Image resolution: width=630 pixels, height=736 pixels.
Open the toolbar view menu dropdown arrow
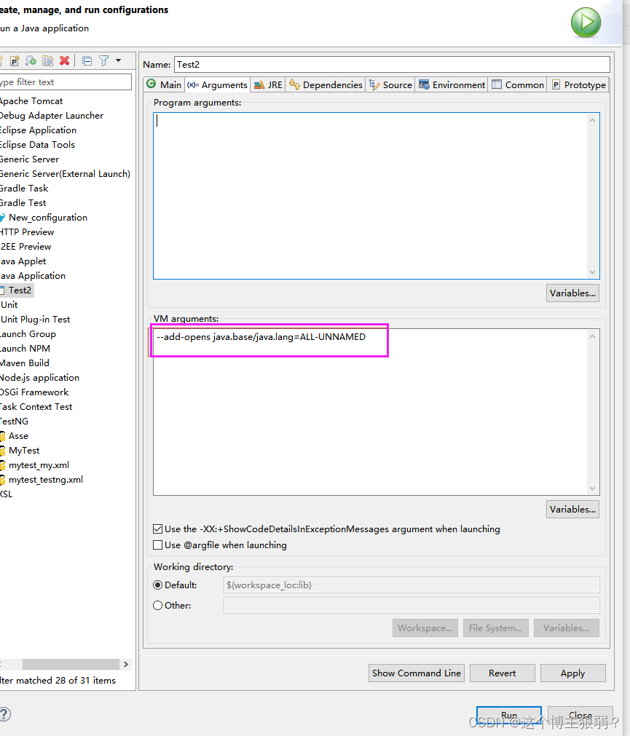coord(118,60)
